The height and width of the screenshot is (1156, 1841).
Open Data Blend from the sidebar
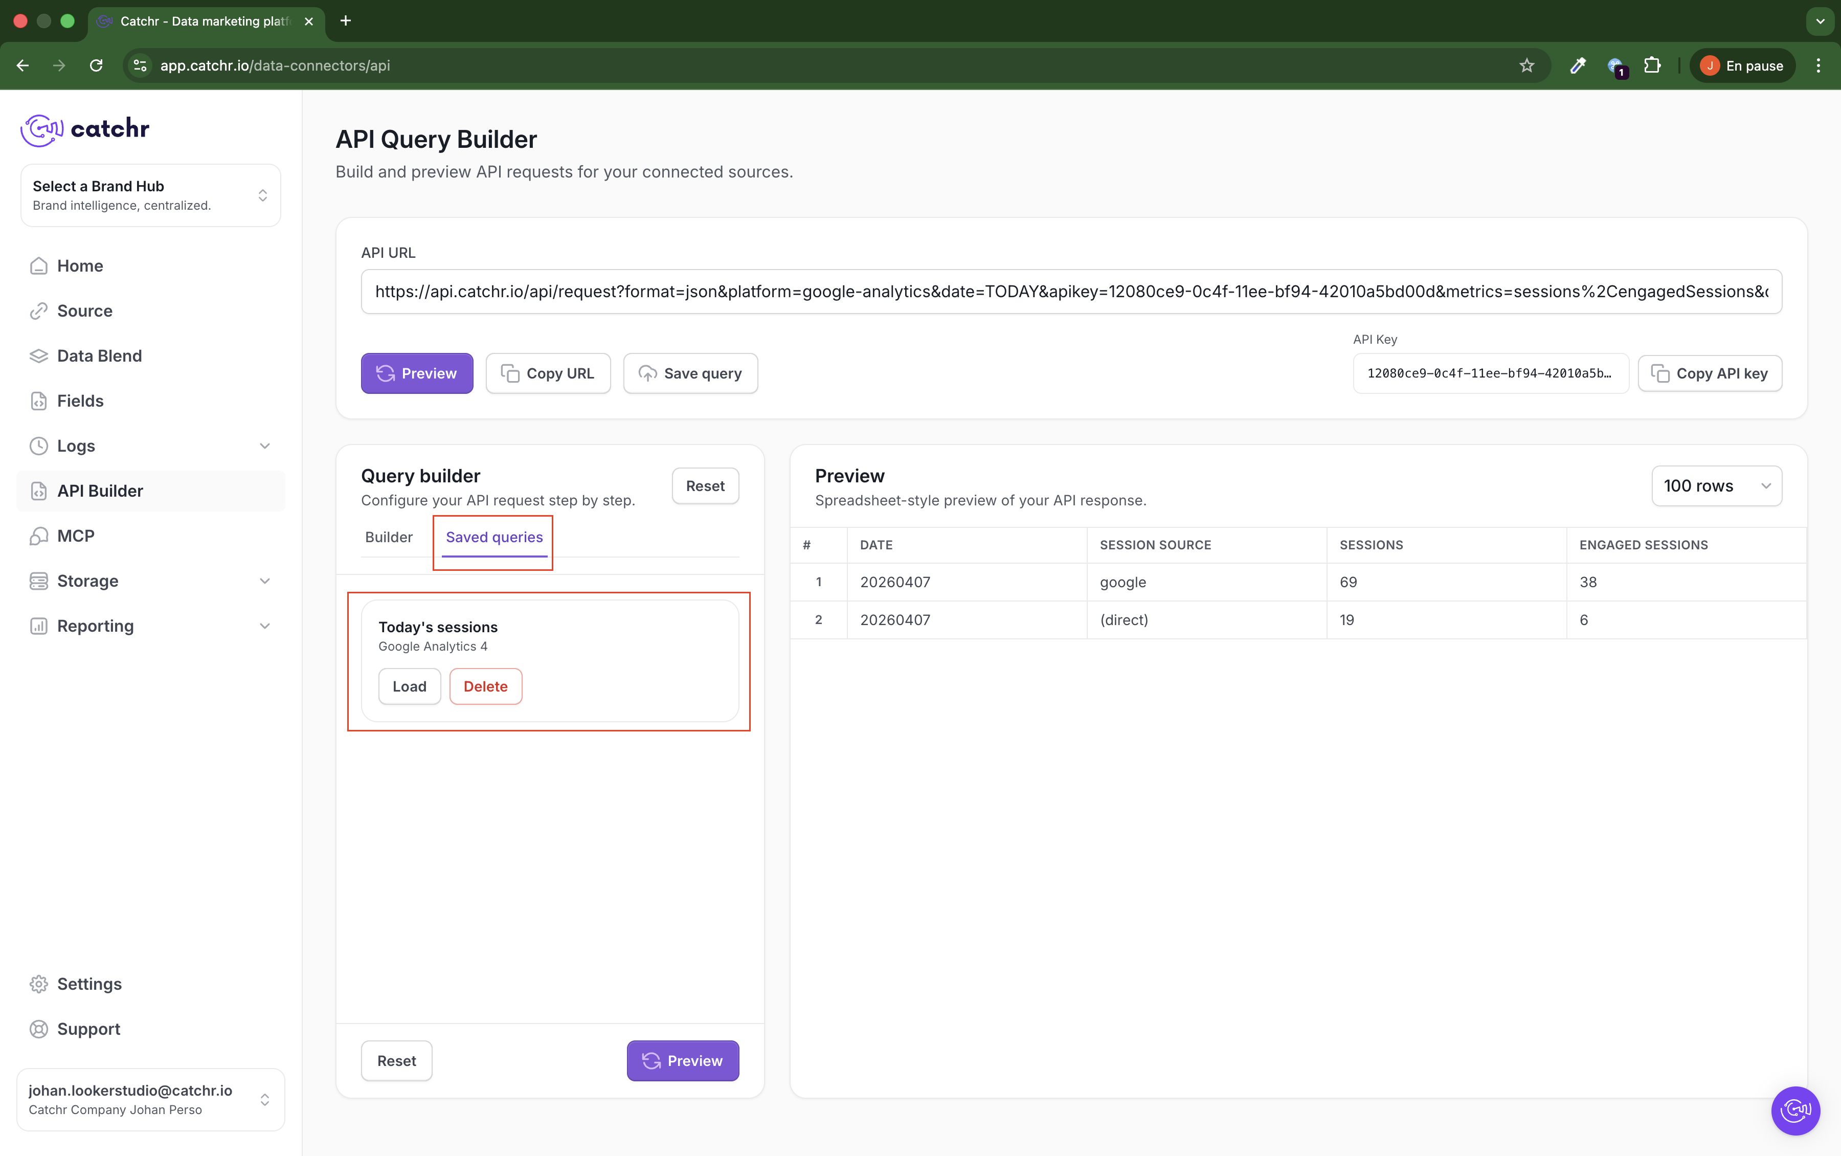[99, 355]
